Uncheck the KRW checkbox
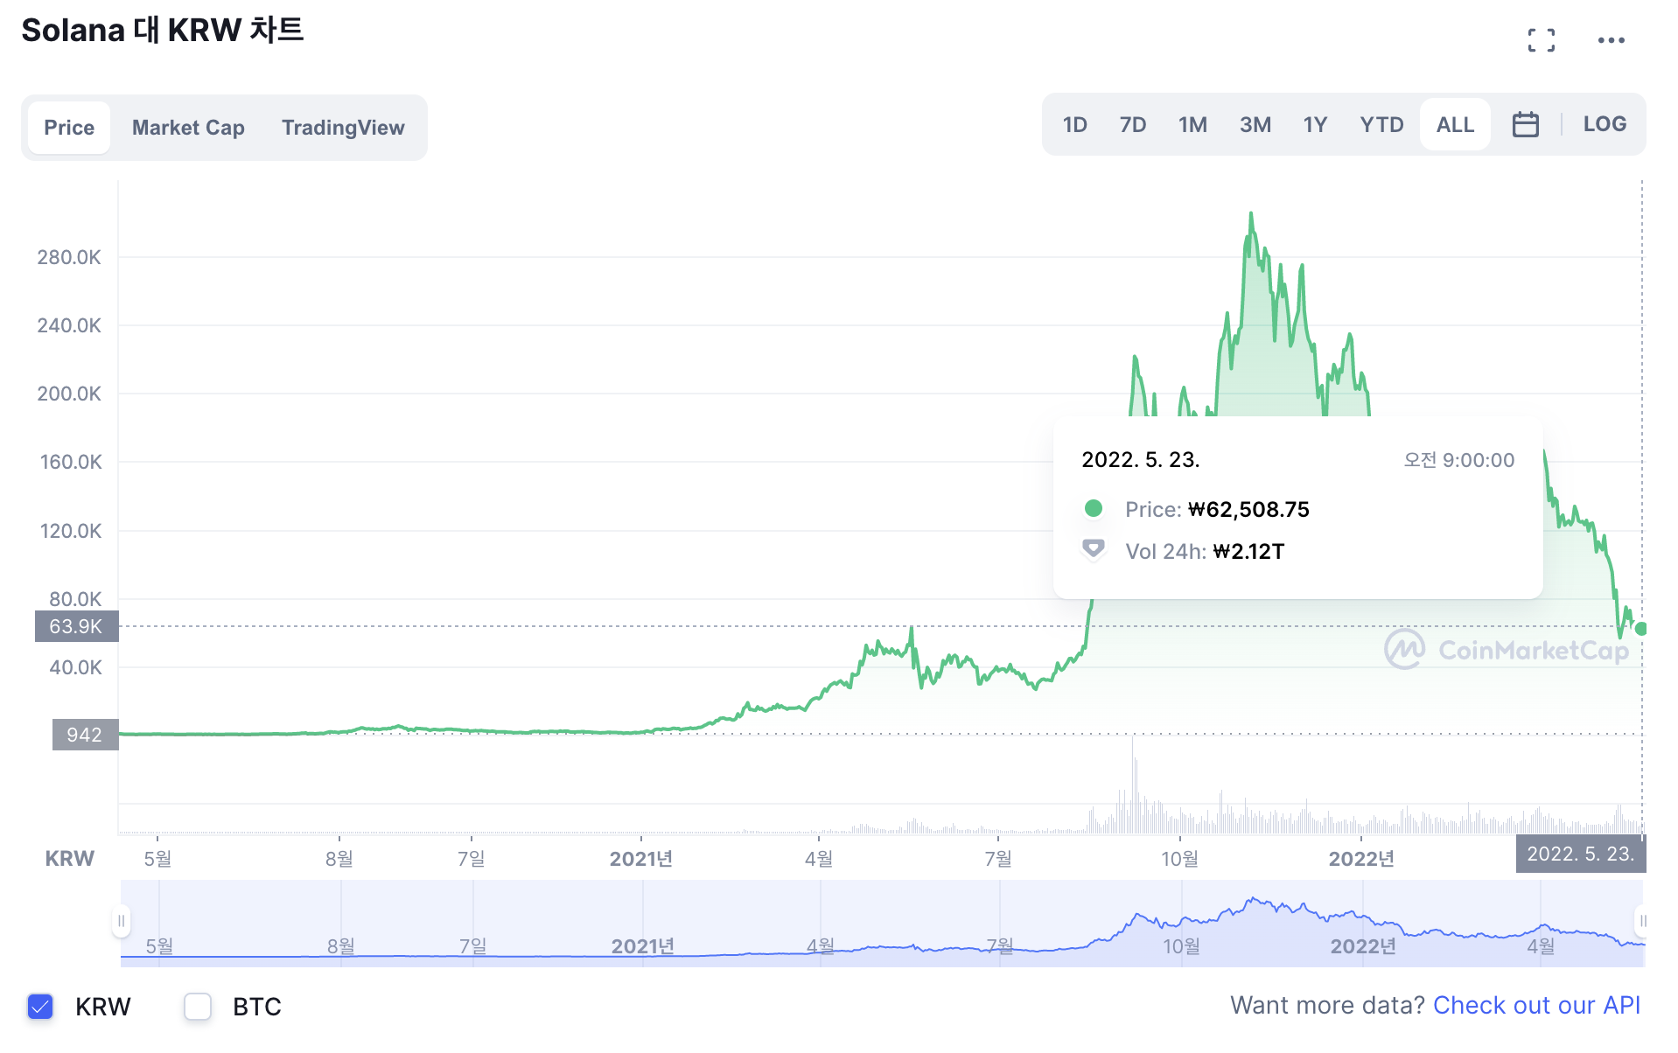Viewport: 1678px width, 1053px height. coord(40,1007)
